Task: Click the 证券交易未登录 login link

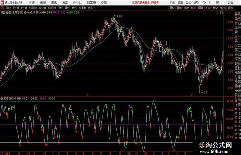Action: (x=141, y=3)
